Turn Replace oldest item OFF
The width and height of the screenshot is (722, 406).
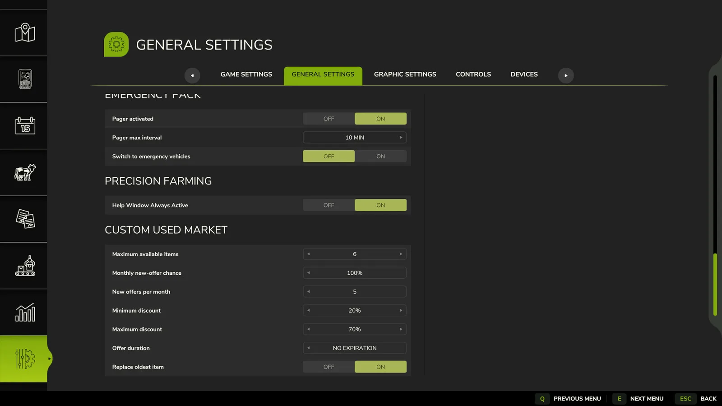click(329, 367)
